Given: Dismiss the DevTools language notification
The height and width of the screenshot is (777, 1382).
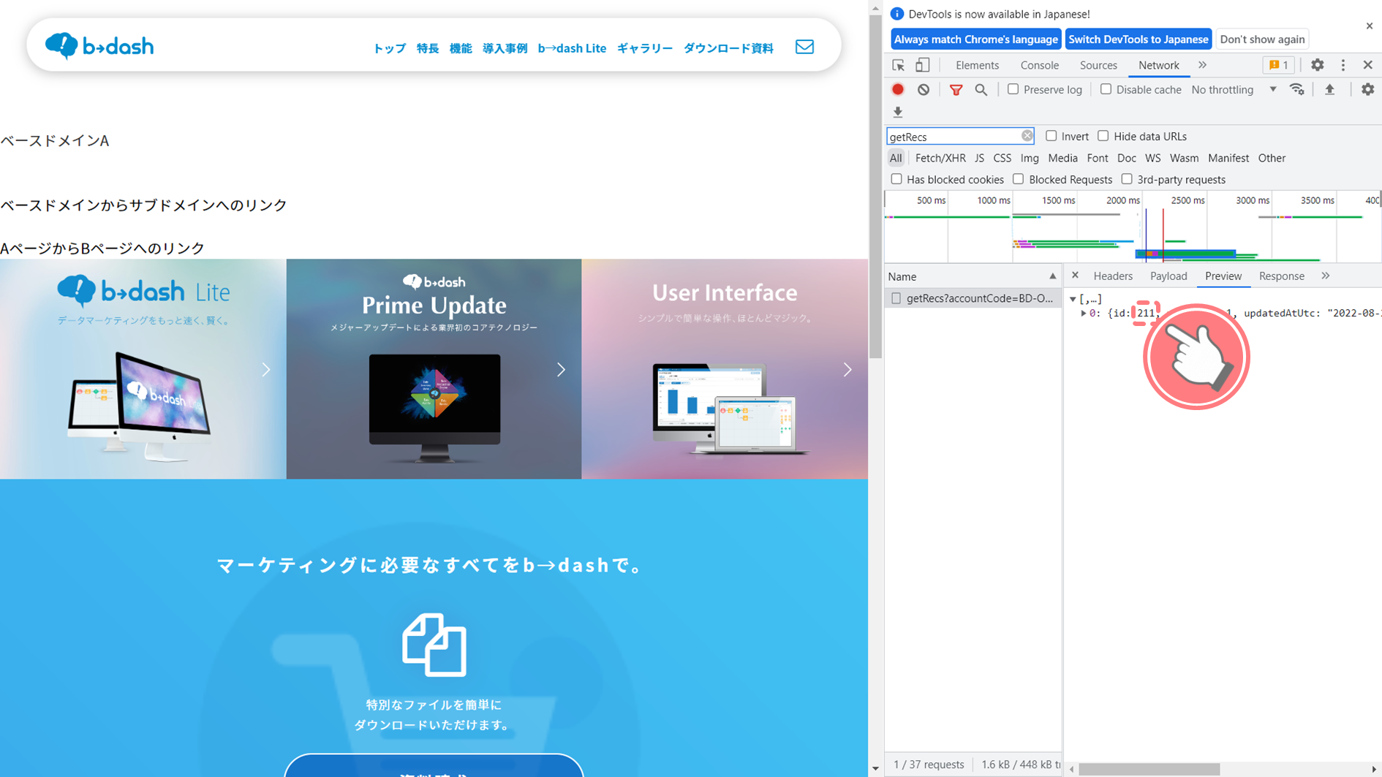Looking at the screenshot, I should tap(1369, 26).
